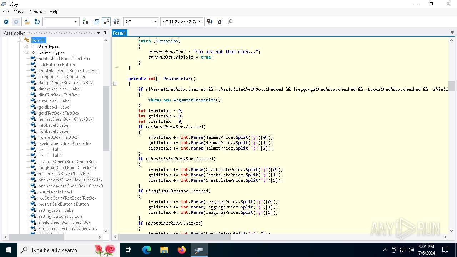457x257 pixels.
Task: Collapse the Form1 tree node
Action: (20, 40)
